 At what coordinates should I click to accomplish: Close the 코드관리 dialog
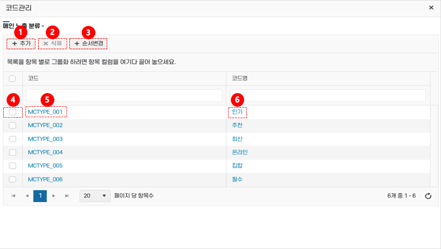[x=431, y=8]
